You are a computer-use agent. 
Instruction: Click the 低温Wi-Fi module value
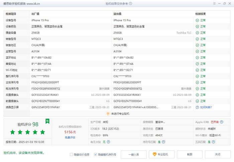[x=215, y=135]
